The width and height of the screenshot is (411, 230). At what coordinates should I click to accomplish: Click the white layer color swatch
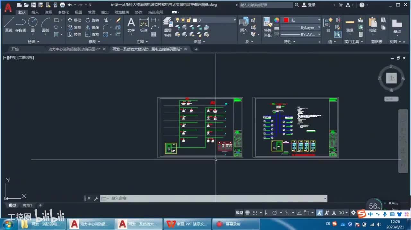(195, 20)
